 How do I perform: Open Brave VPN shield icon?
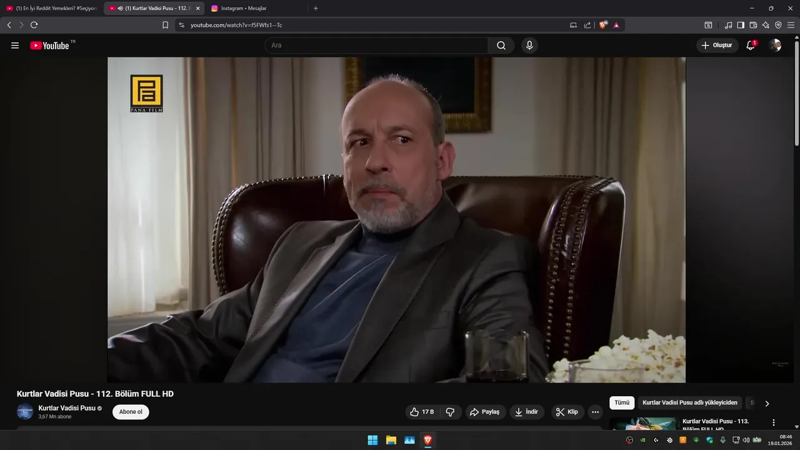coord(778,25)
